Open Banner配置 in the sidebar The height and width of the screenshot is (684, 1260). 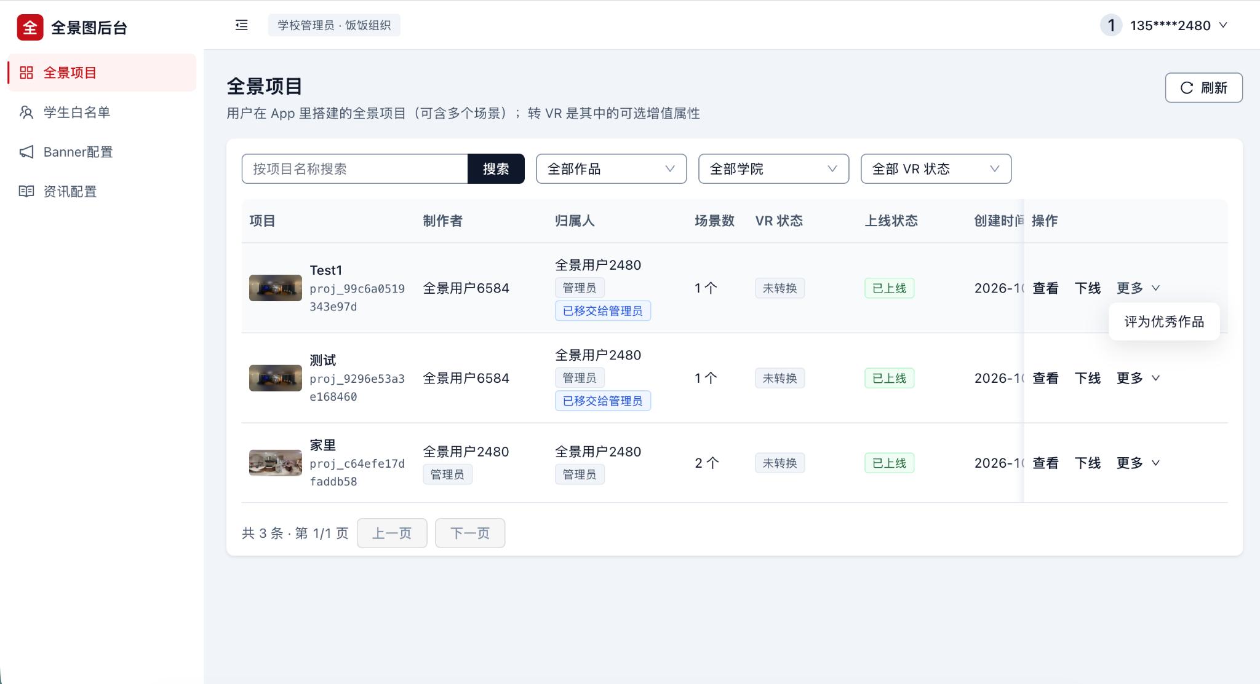click(102, 152)
